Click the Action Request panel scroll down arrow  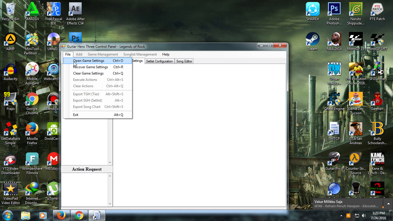click(x=110, y=204)
